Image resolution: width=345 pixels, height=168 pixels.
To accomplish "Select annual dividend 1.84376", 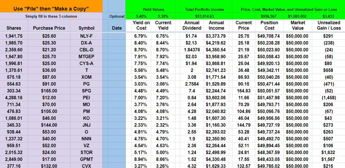I will pyautogui.click(x=192, y=50).
